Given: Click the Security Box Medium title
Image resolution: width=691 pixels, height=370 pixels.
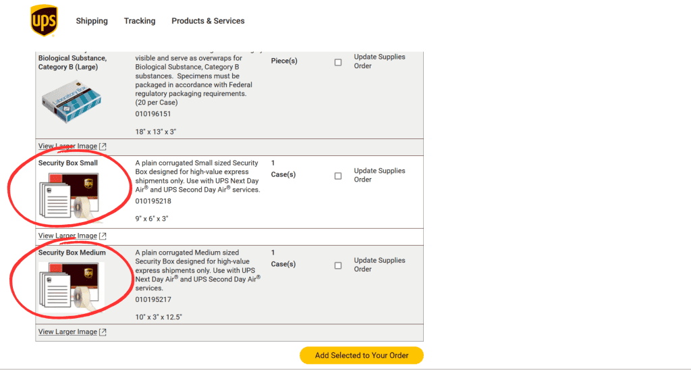Looking at the screenshot, I should point(72,253).
